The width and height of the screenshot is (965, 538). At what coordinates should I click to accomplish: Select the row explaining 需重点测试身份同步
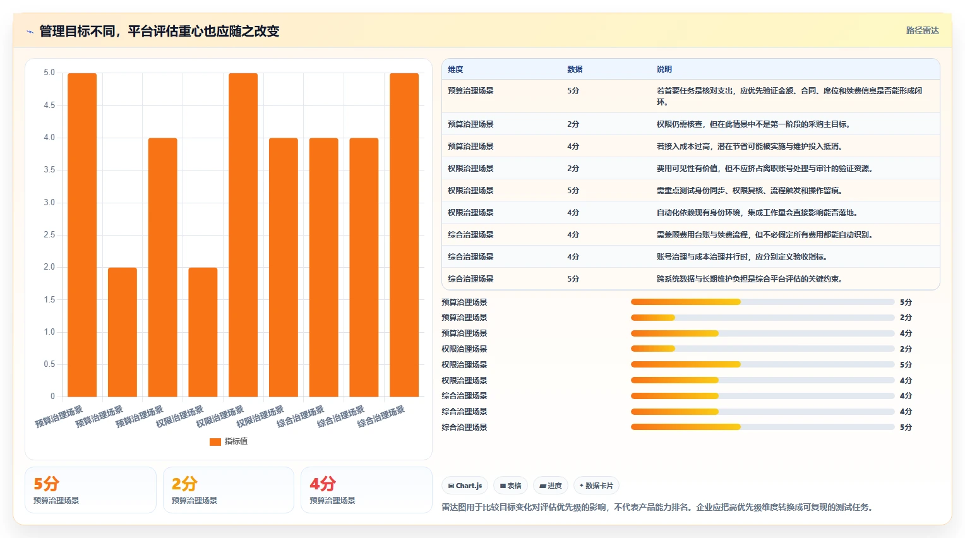[x=691, y=191]
